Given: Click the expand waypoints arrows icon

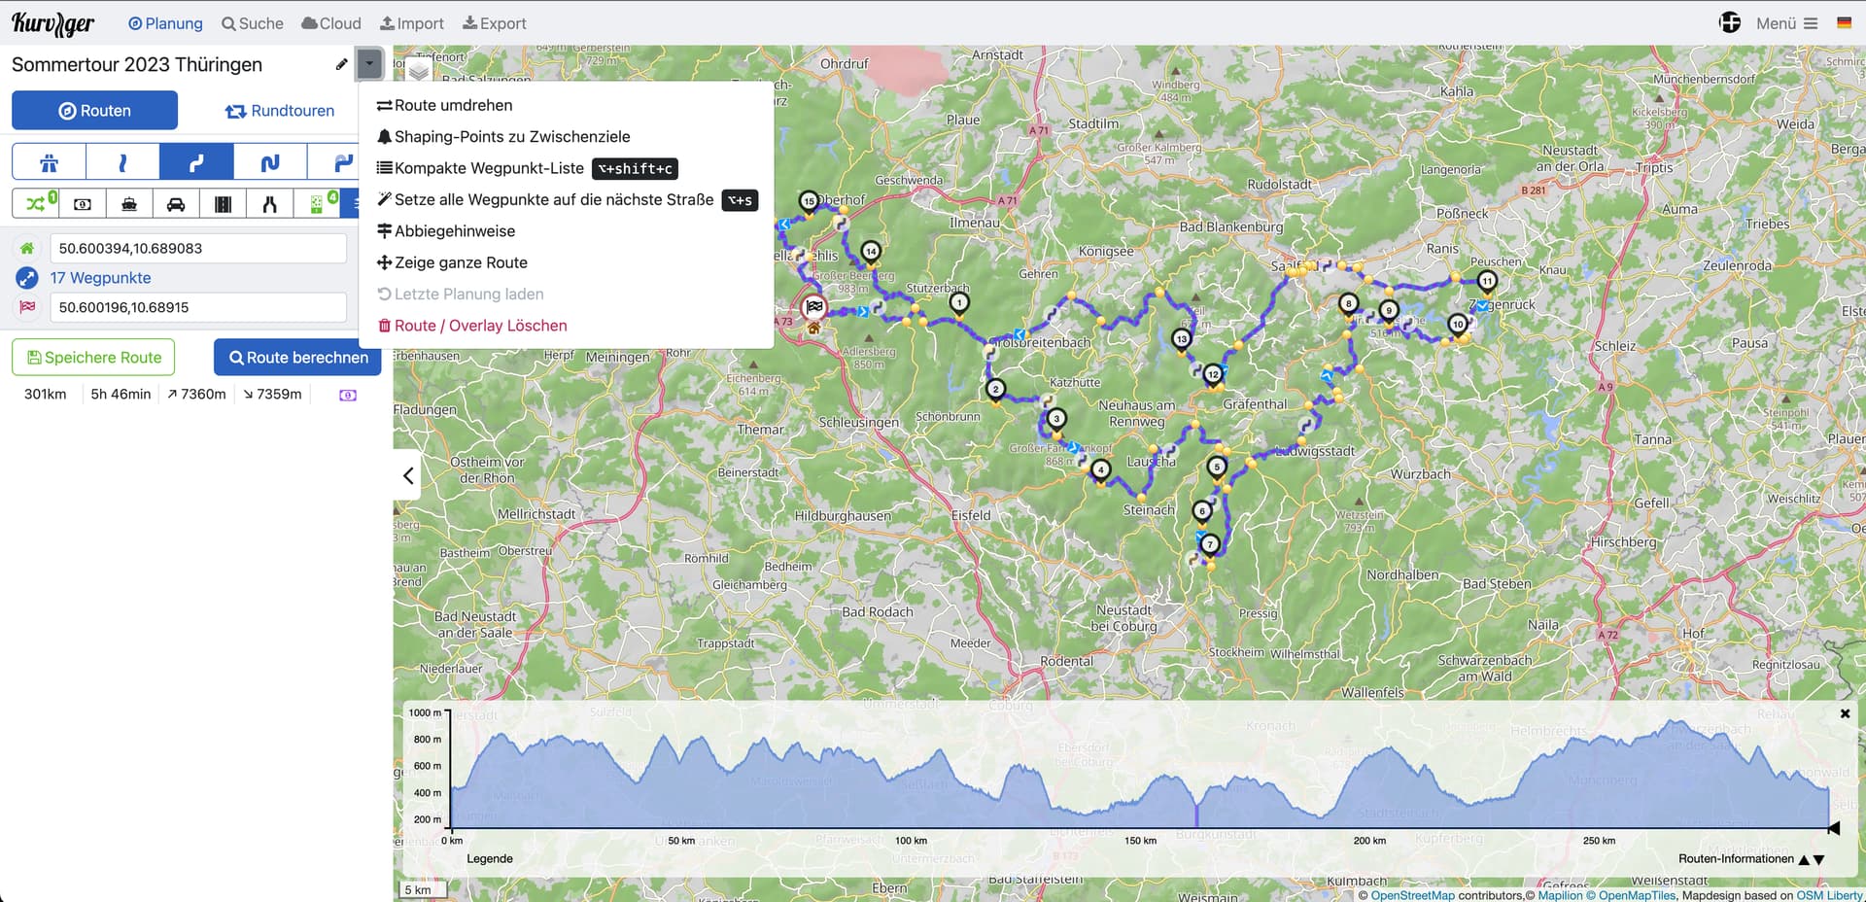Looking at the screenshot, I should click(27, 278).
